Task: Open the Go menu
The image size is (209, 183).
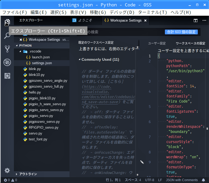Action: coord(98,12)
